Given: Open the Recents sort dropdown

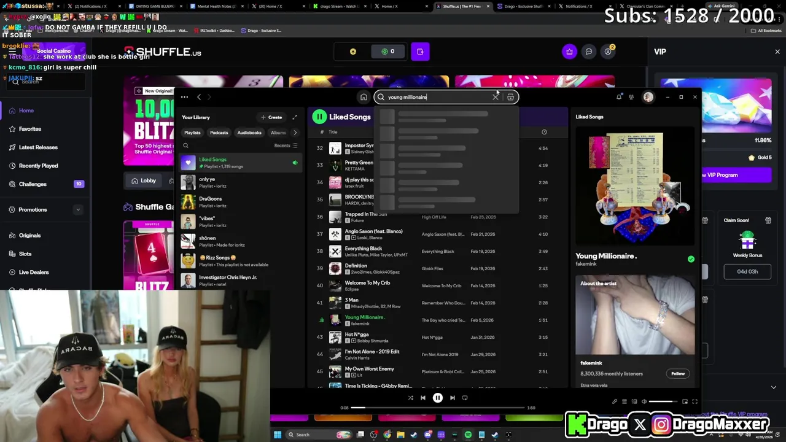Looking at the screenshot, I should click(286, 145).
